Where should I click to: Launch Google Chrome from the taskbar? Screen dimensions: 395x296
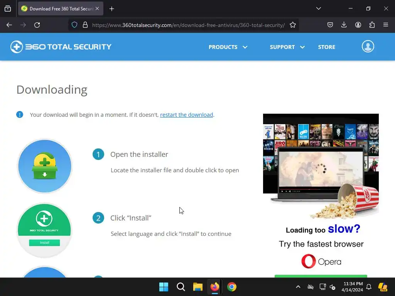pyautogui.click(x=232, y=287)
